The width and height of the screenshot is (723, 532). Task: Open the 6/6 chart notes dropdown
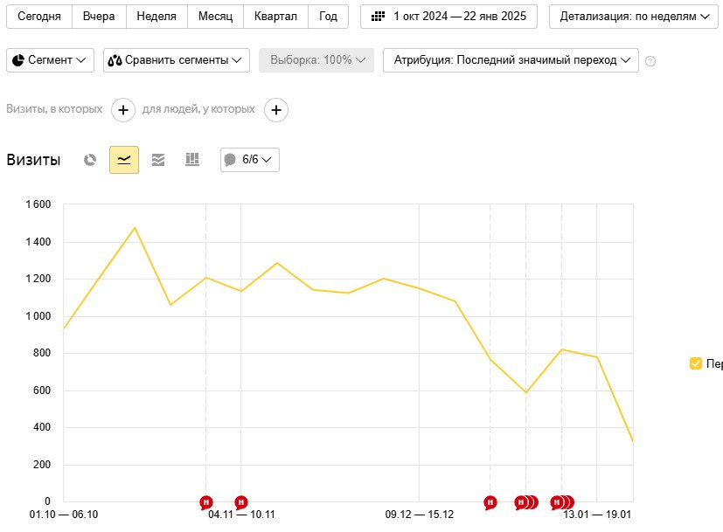click(x=250, y=160)
